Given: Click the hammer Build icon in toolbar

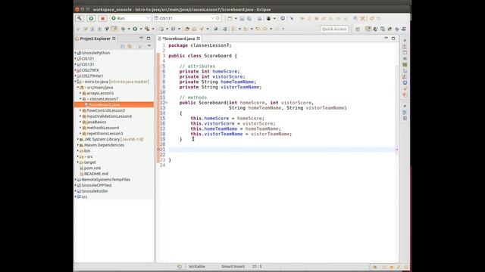Looking at the screenshot, I should [x=80, y=18].
